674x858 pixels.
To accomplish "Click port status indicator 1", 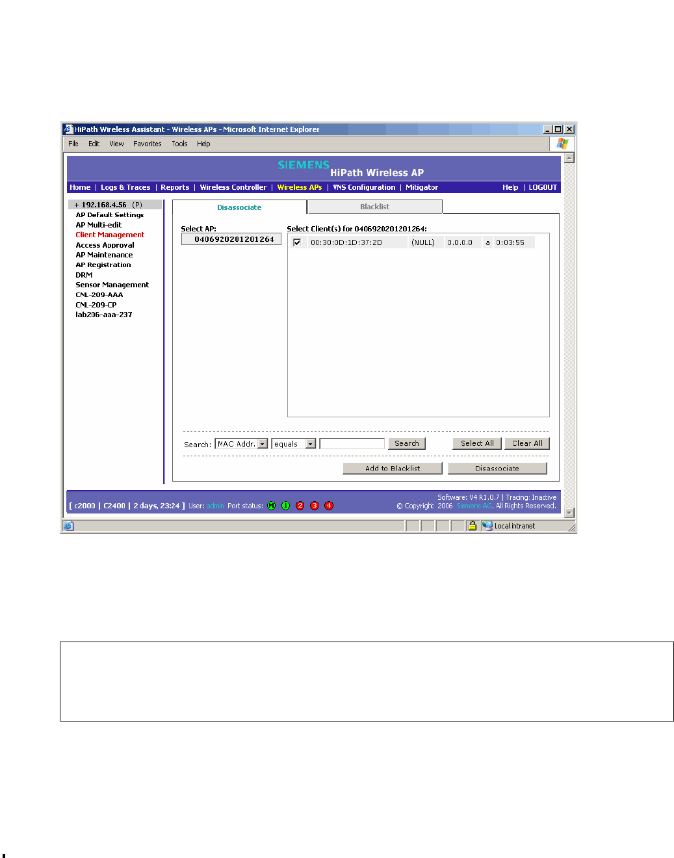I will tap(285, 506).
